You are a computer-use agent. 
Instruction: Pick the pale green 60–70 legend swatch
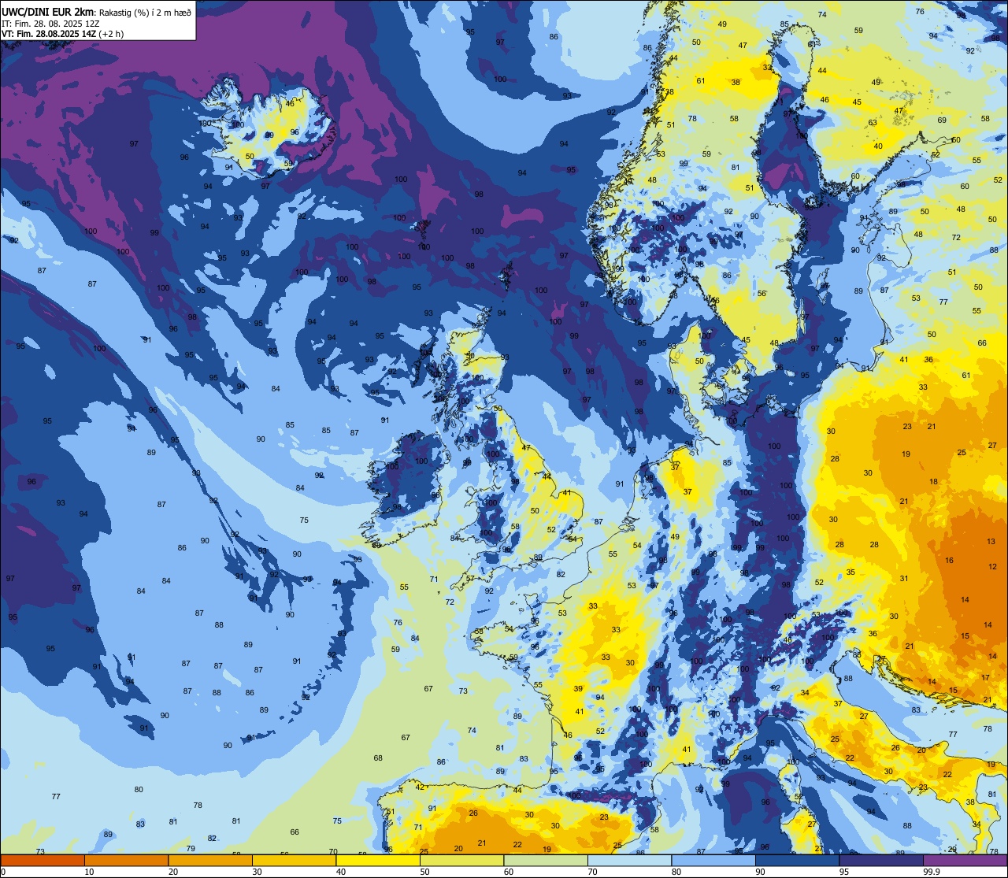pos(546,860)
